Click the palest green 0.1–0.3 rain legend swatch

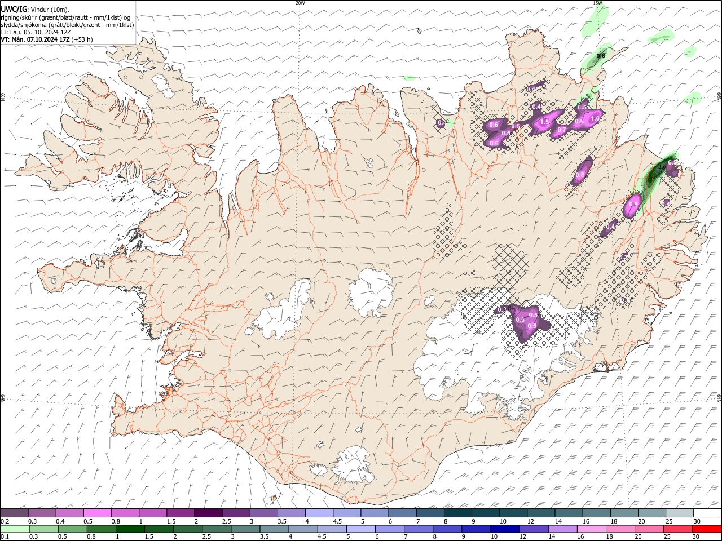tap(14, 529)
